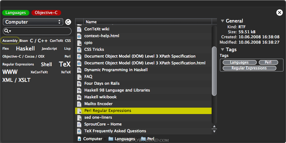Collapse the Tags section triangle
Viewport: 286px width, 143px height.
coord(222,50)
